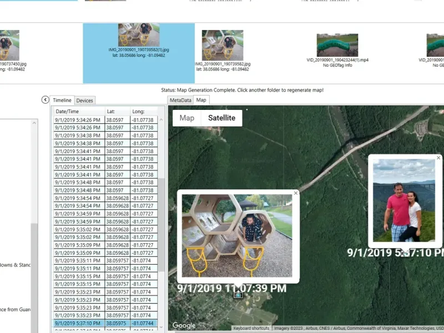Click the Map Generation Complete status text
The width and height of the screenshot is (444, 333).
tap(242, 90)
